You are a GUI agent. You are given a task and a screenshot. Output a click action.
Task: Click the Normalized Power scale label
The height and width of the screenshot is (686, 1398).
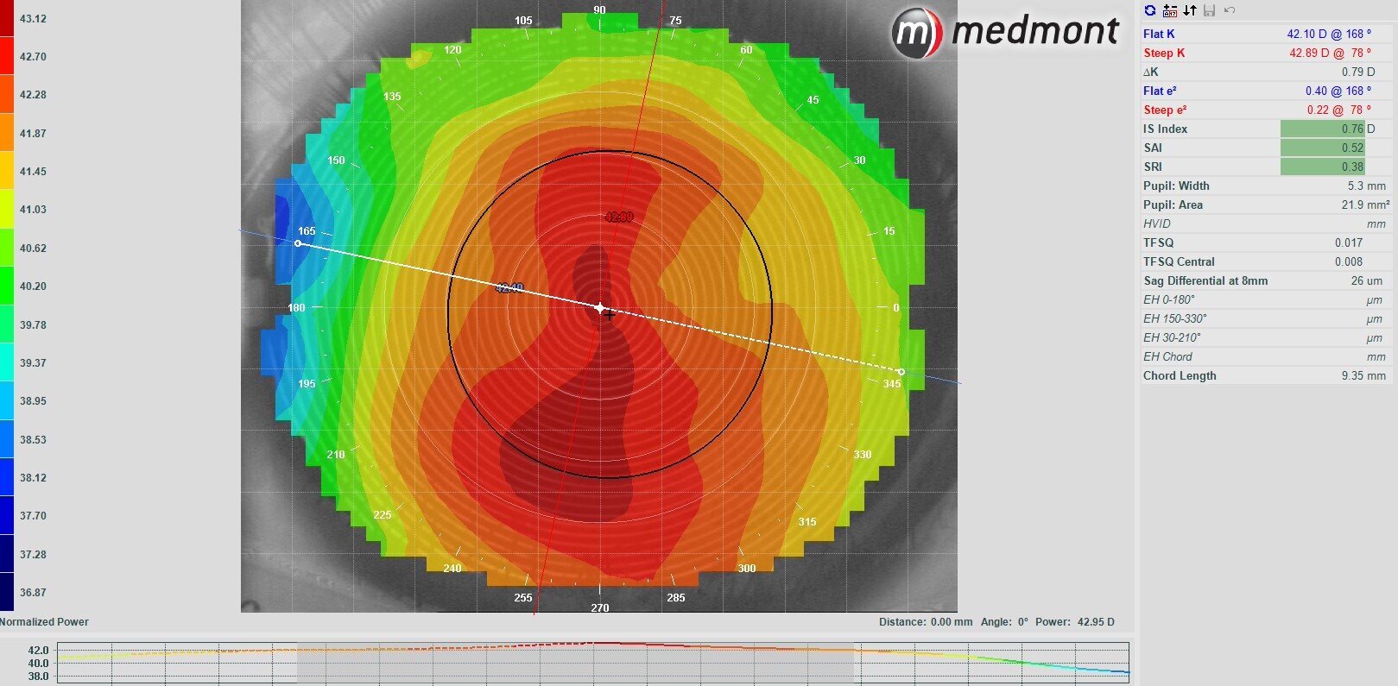pos(44,621)
